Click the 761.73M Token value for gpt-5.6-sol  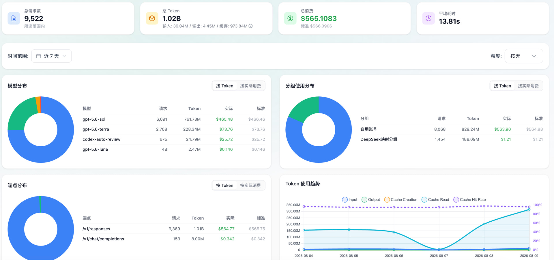point(192,119)
